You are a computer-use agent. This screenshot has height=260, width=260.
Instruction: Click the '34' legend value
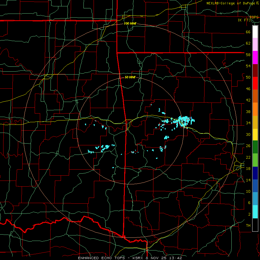point(248,123)
